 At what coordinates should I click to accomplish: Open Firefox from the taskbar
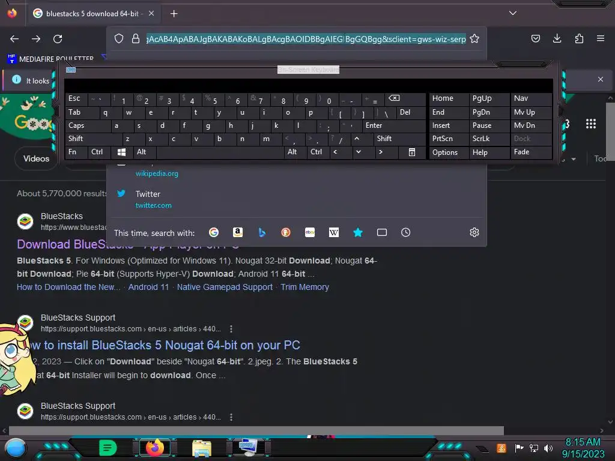(x=155, y=448)
